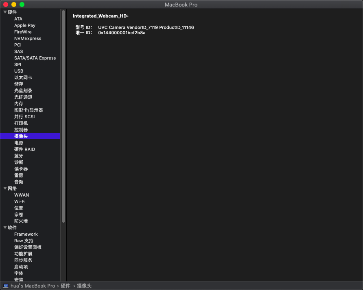363x290 pixels.
Task: Select 音频 audio entry
Action: (x=19, y=182)
